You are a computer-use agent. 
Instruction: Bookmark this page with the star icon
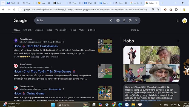pyautogui.click(x=158, y=10)
